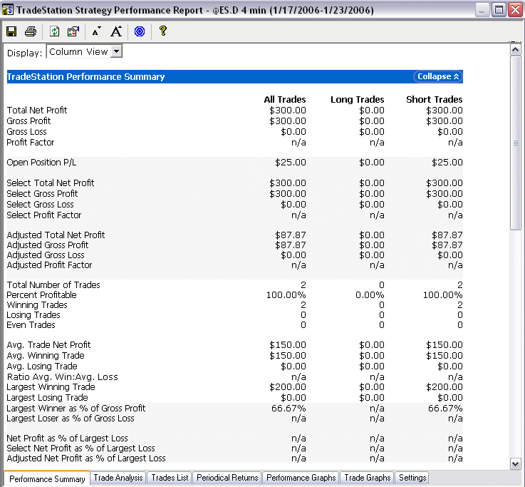
Task: Select the All Trades column header
Action: click(x=285, y=100)
